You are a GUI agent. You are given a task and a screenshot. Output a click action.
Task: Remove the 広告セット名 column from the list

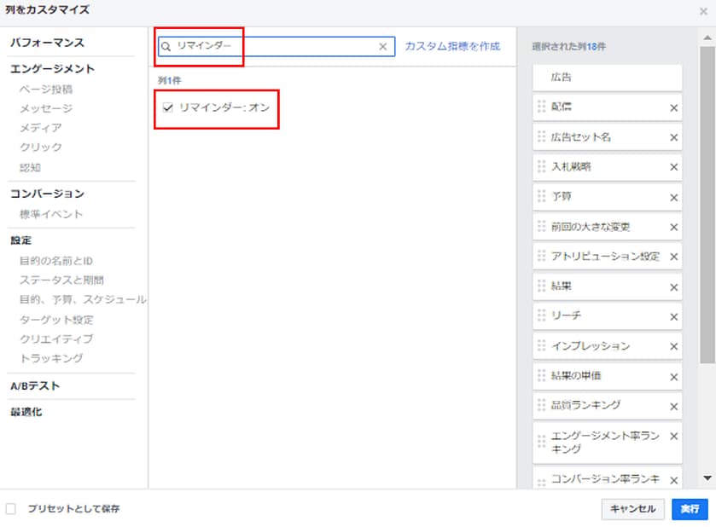(x=673, y=137)
